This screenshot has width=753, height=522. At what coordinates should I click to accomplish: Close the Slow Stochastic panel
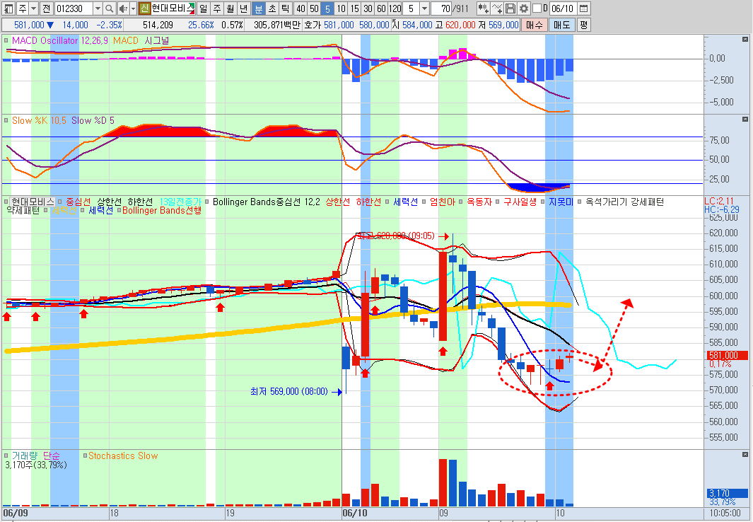tap(745, 119)
